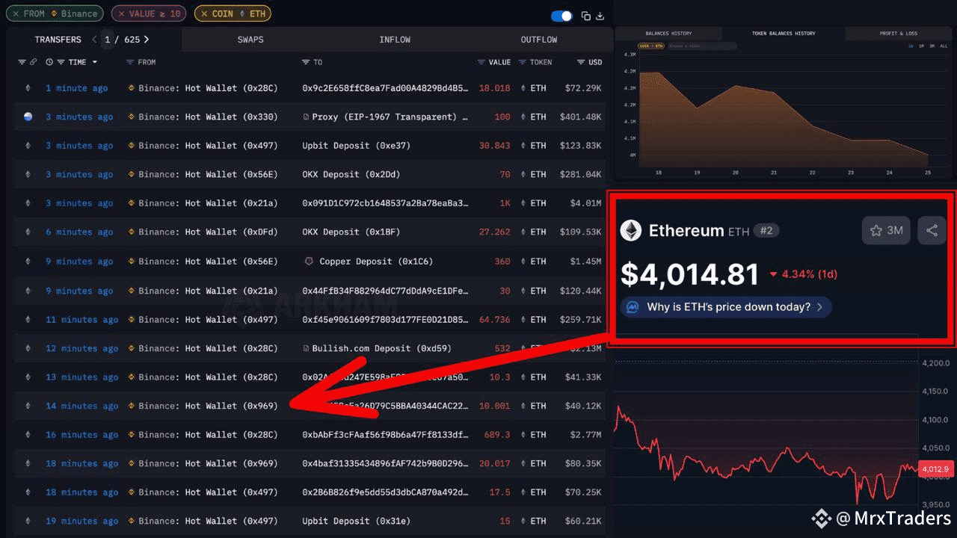Click the copy icon above the table

pyautogui.click(x=586, y=16)
